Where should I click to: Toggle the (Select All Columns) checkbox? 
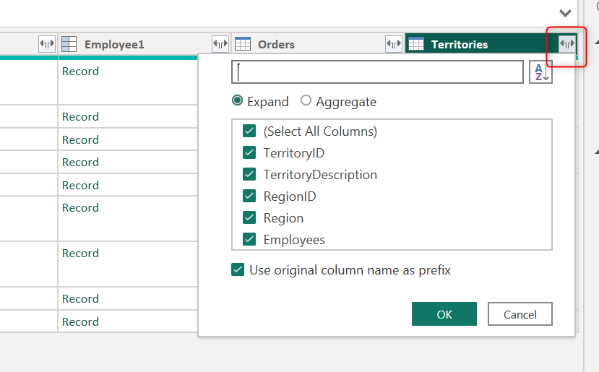coord(249,131)
